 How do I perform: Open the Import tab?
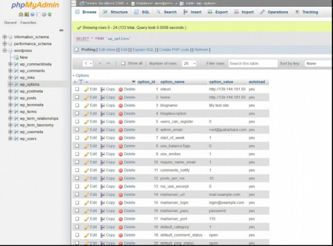pos(244,12)
